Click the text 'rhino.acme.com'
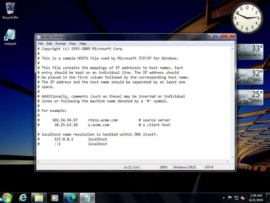This screenshot has width=270, height=203. coord(103,120)
